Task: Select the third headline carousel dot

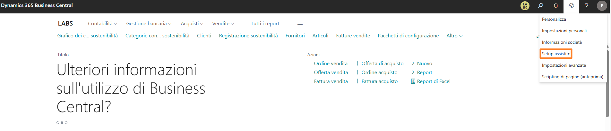Action: coord(66,123)
